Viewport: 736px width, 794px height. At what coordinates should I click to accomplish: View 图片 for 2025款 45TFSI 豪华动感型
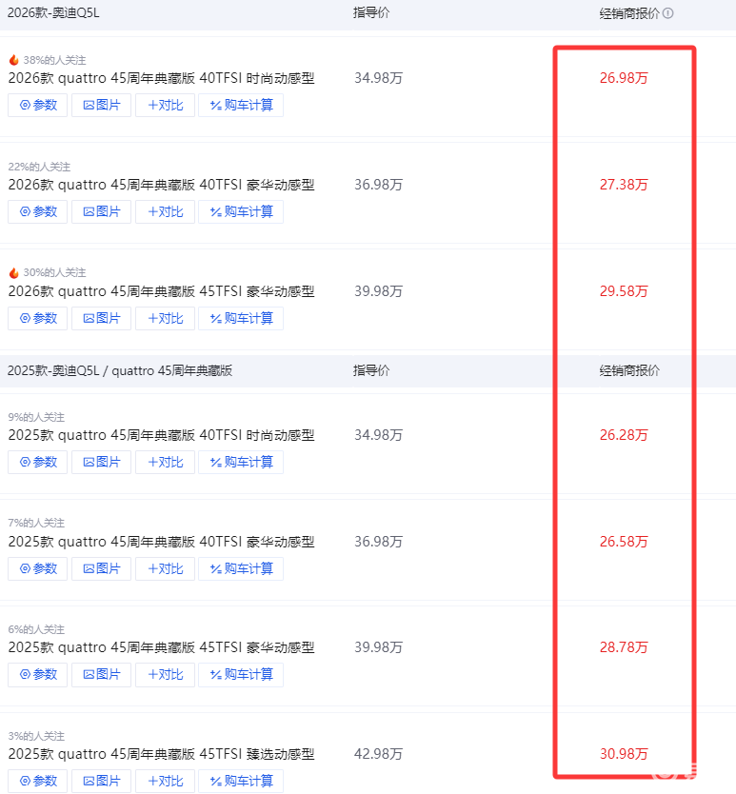click(x=102, y=675)
